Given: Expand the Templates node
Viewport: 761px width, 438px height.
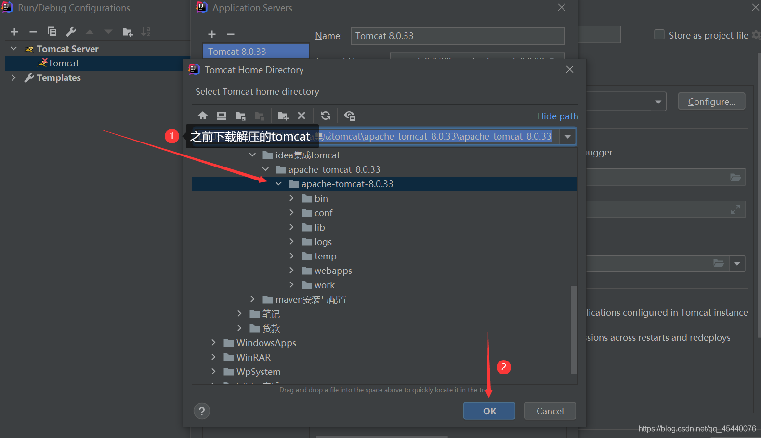Looking at the screenshot, I should click(x=13, y=77).
